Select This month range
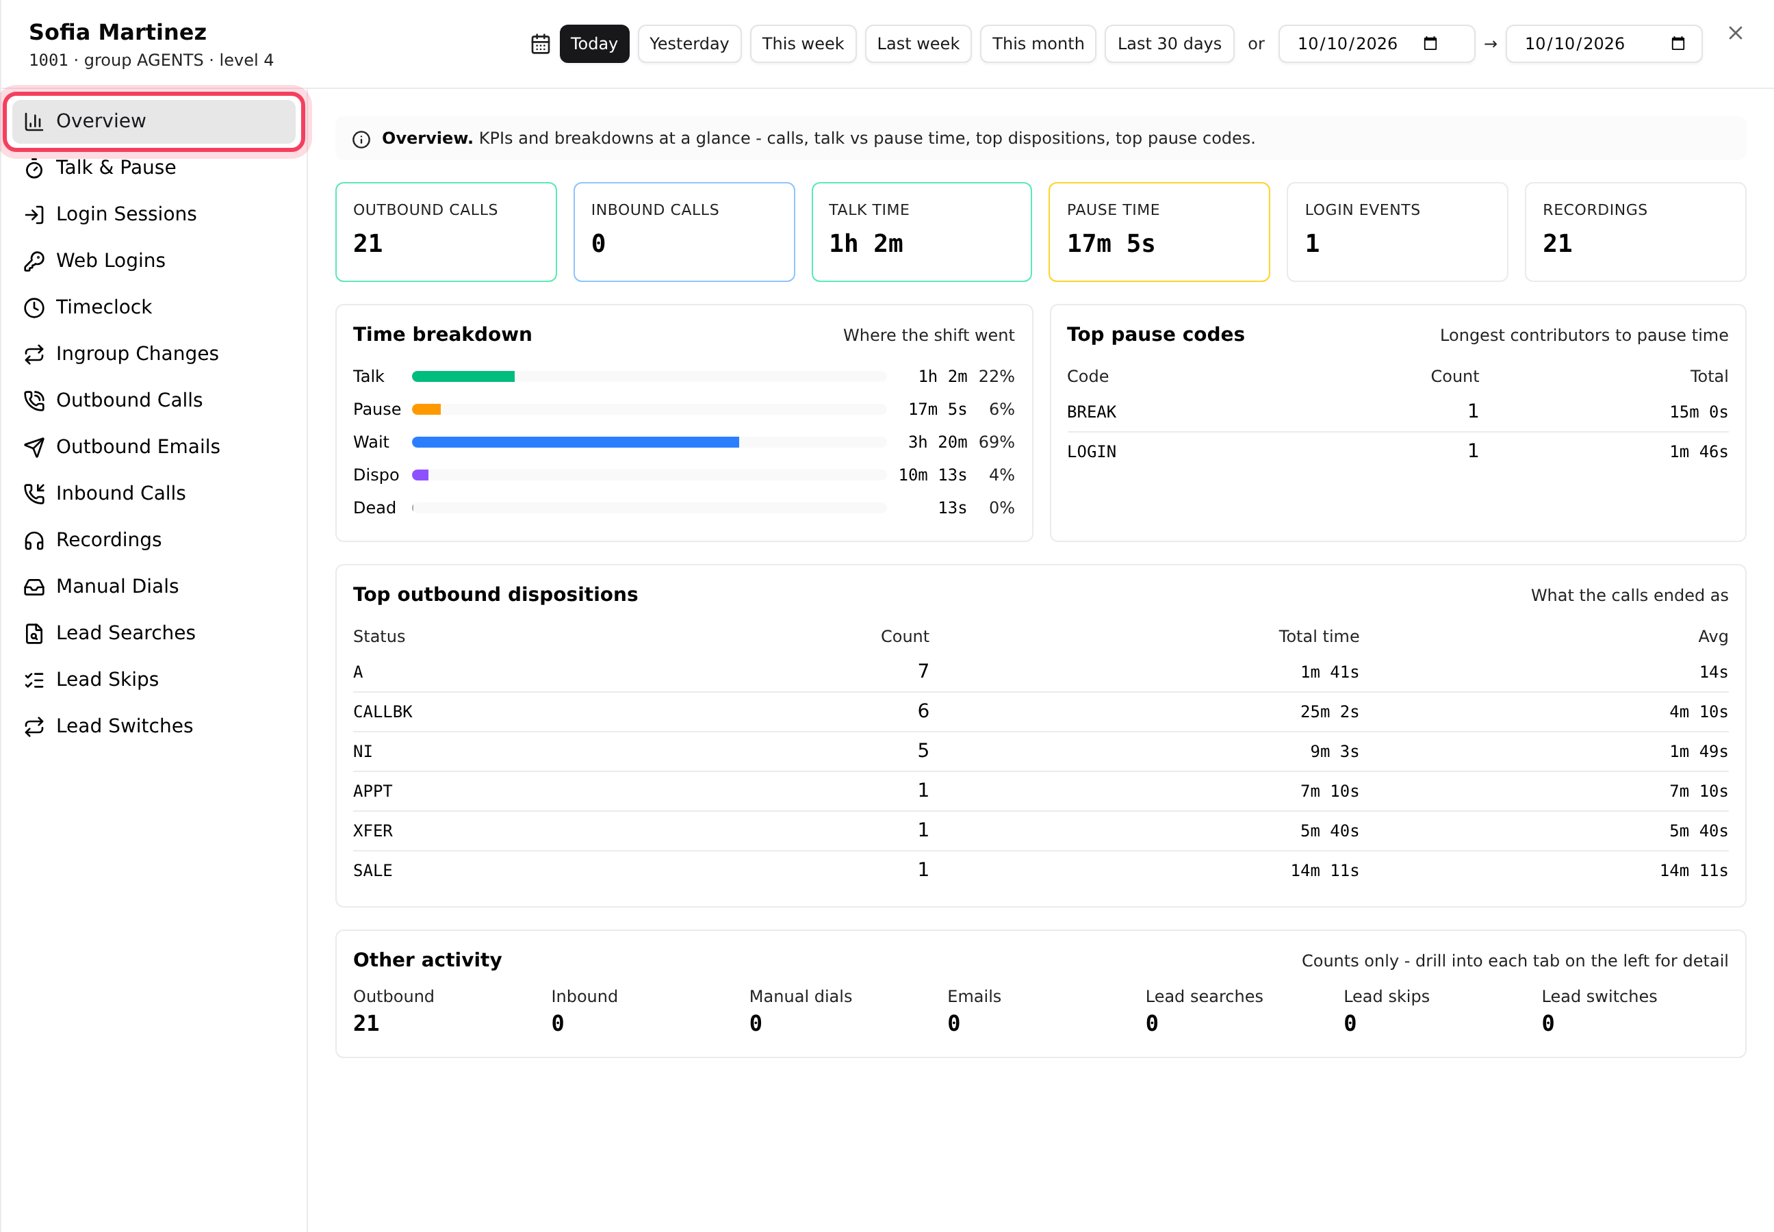This screenshot has height=1232, width=1774. tap(1038, 44)
